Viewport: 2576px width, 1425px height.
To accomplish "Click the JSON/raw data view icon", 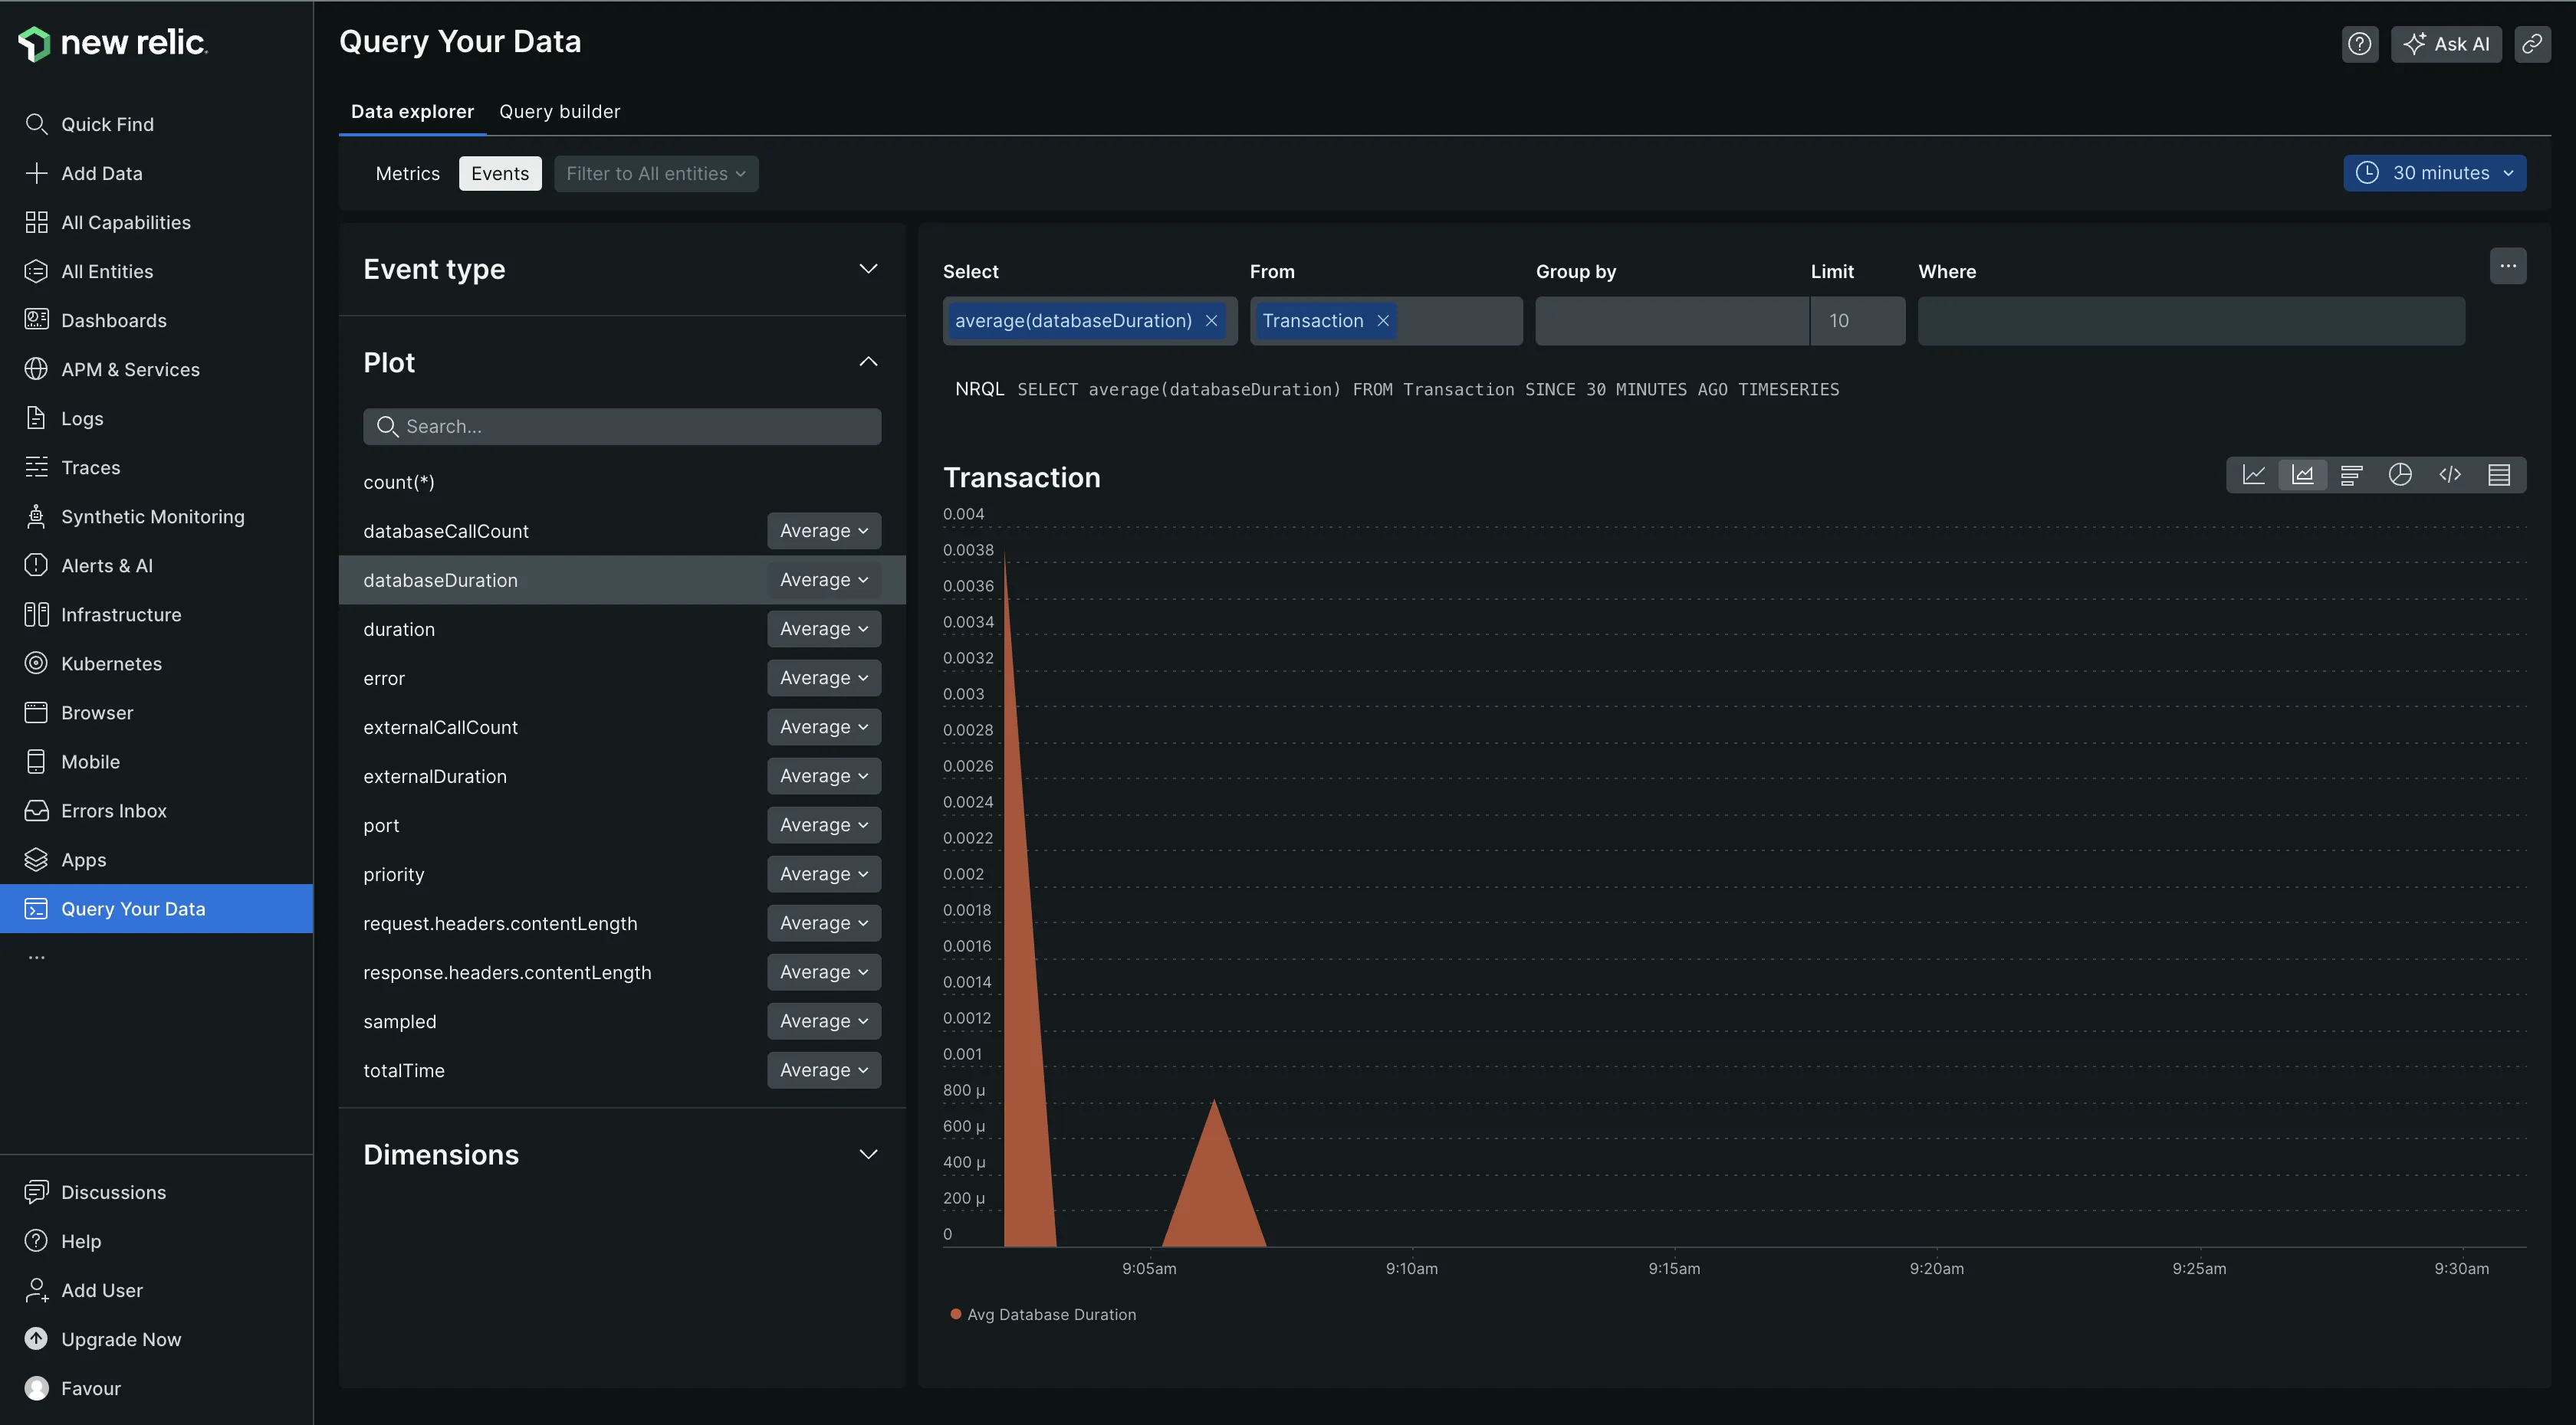I will click(x=2449, y=473).
